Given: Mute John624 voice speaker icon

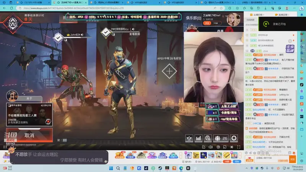Looking at the screenshot, I should click(82, 35).
